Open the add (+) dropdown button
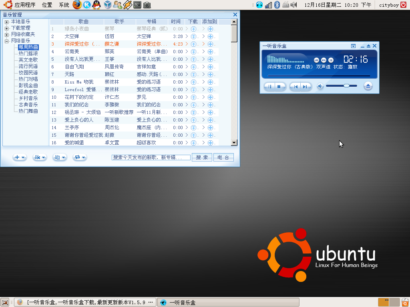Image resolution: width=410 pixels, height=307 pixels. point(20,157)
